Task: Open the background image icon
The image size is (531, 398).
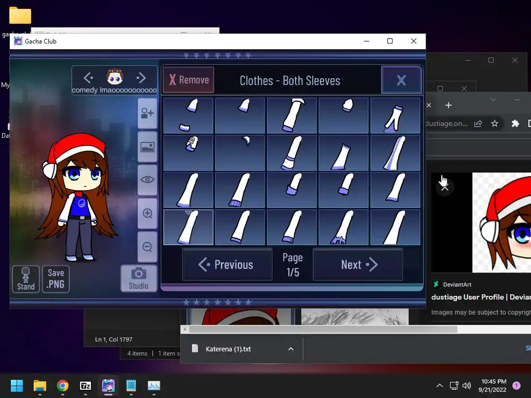Action: tap(147, 147)
